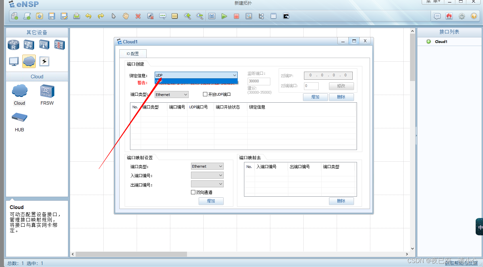Open the 出端口编号 dropdown
483x267 pixels.
pos(207,184)
